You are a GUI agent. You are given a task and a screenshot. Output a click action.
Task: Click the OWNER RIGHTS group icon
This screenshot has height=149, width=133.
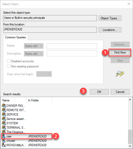(x=4, y=106)
